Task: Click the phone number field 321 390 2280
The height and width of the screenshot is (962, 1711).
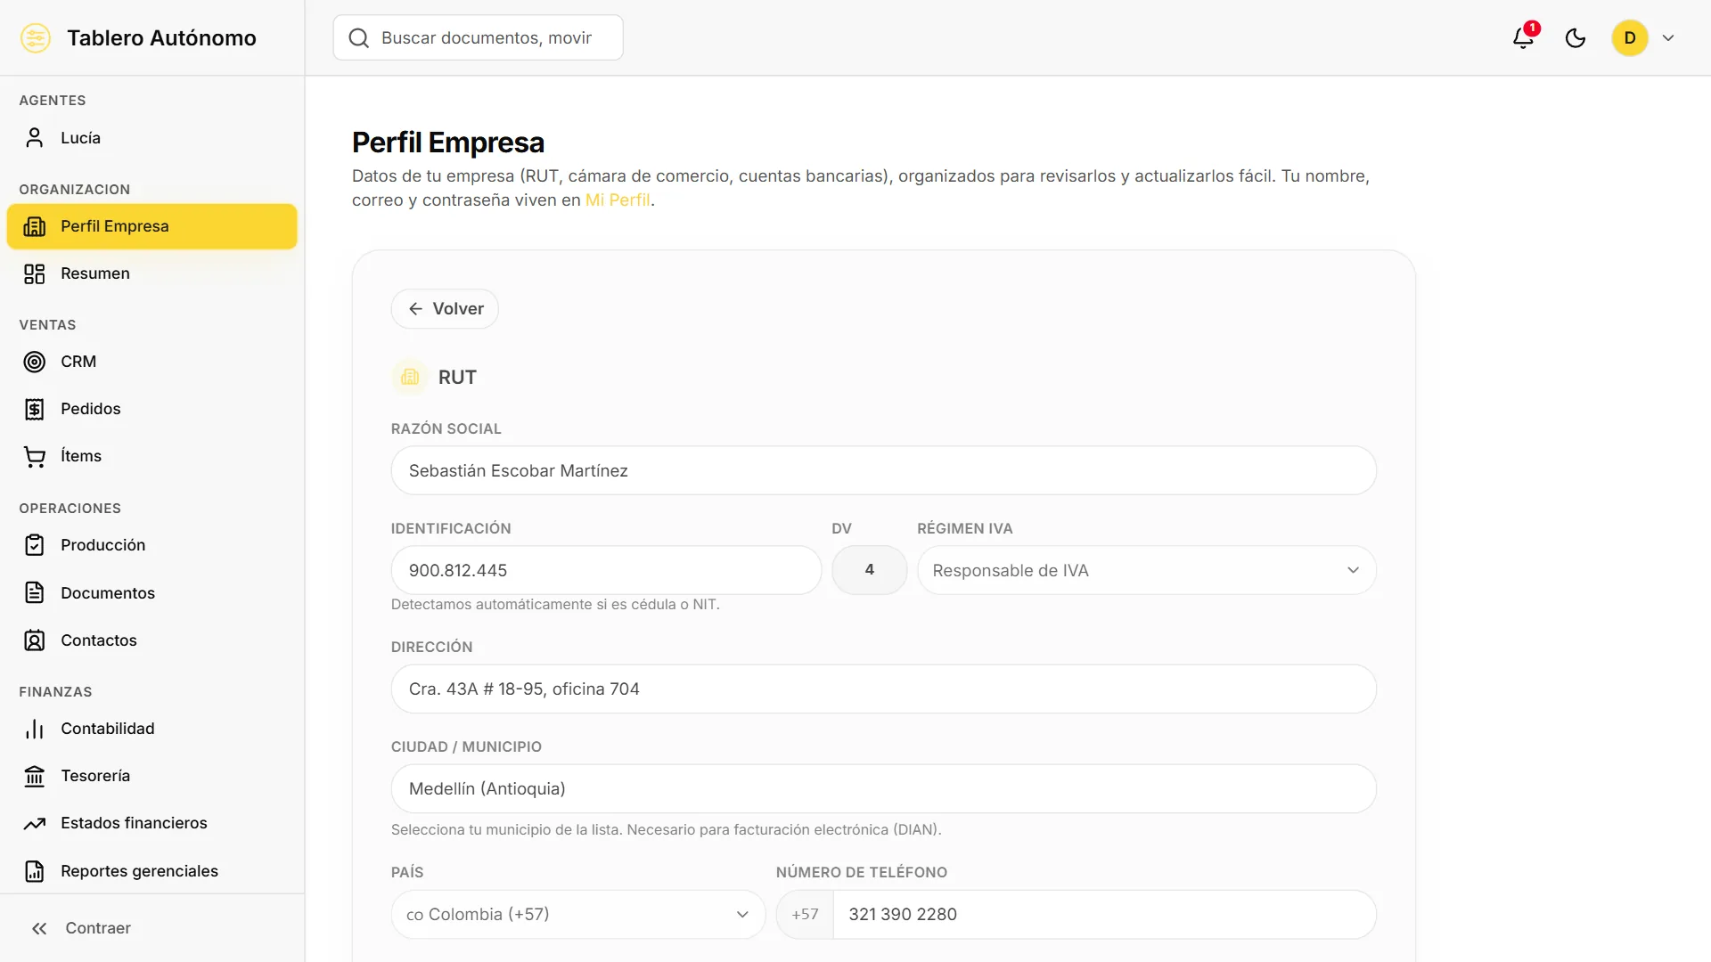Action: tap(1105, 914)
